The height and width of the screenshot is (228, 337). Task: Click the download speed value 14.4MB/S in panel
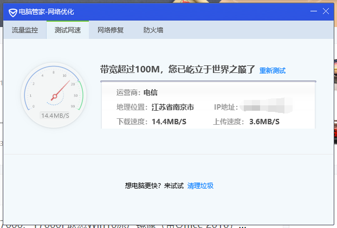click(x=169, y=122)
